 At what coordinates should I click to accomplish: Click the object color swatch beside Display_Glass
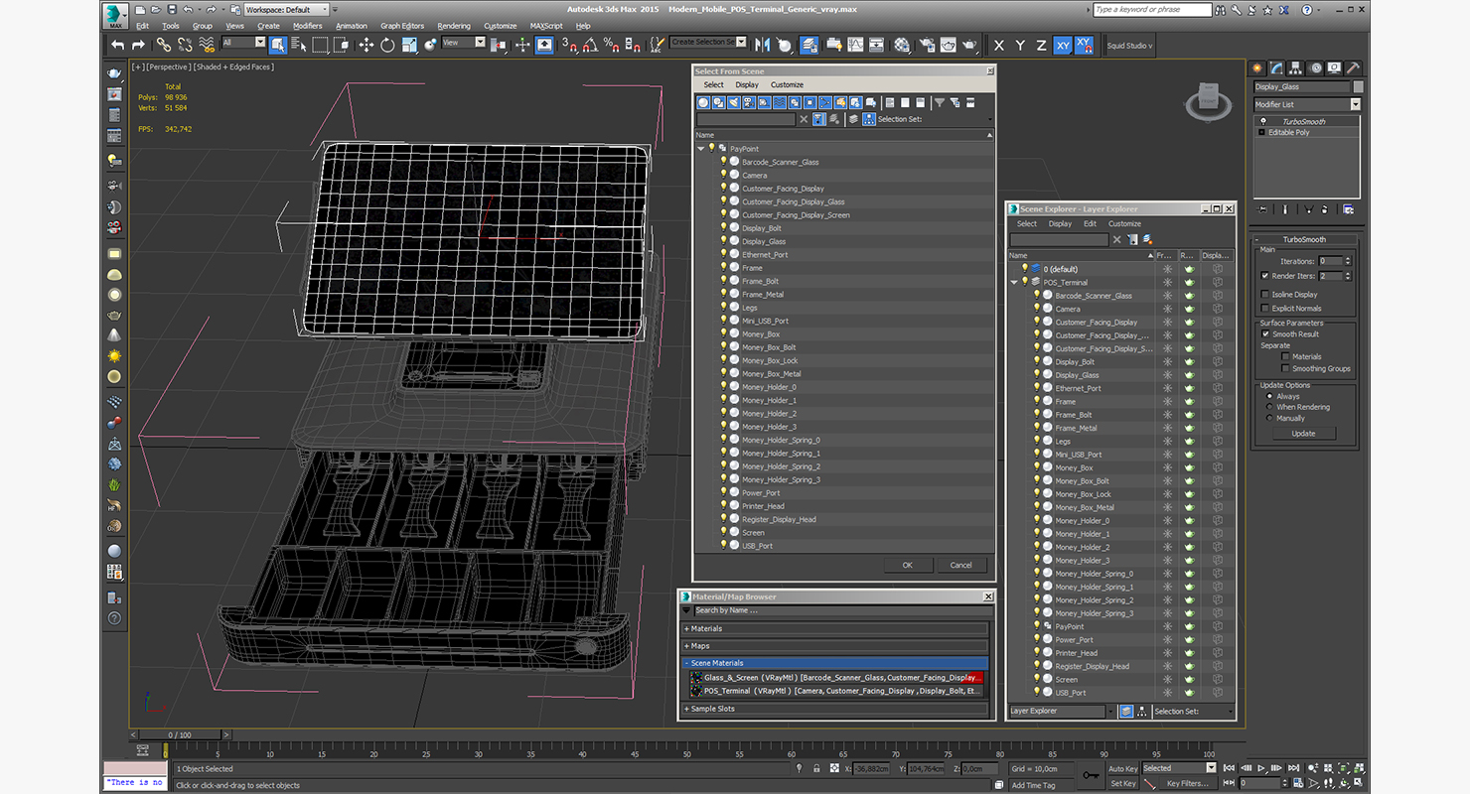click(x=1359, y=86)
